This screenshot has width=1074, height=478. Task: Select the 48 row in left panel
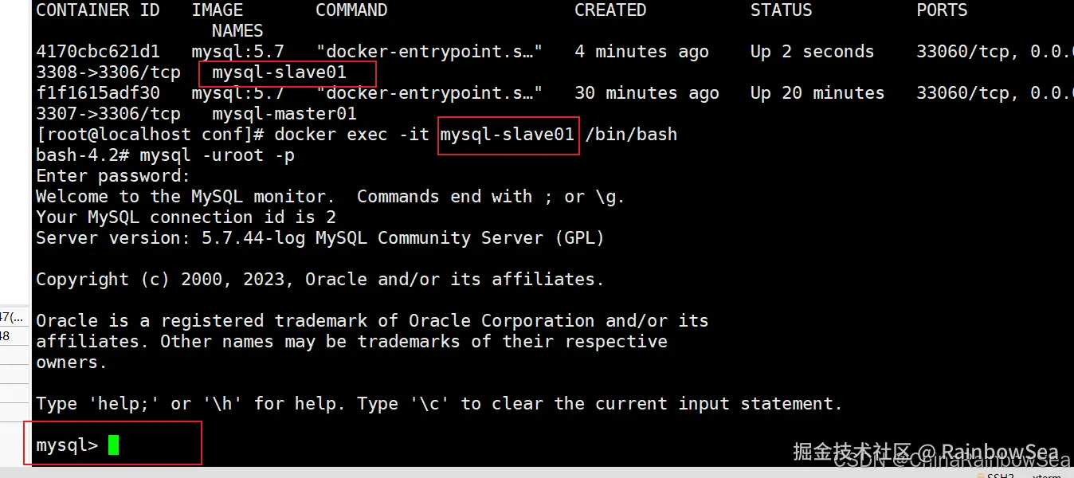(5, 336)
